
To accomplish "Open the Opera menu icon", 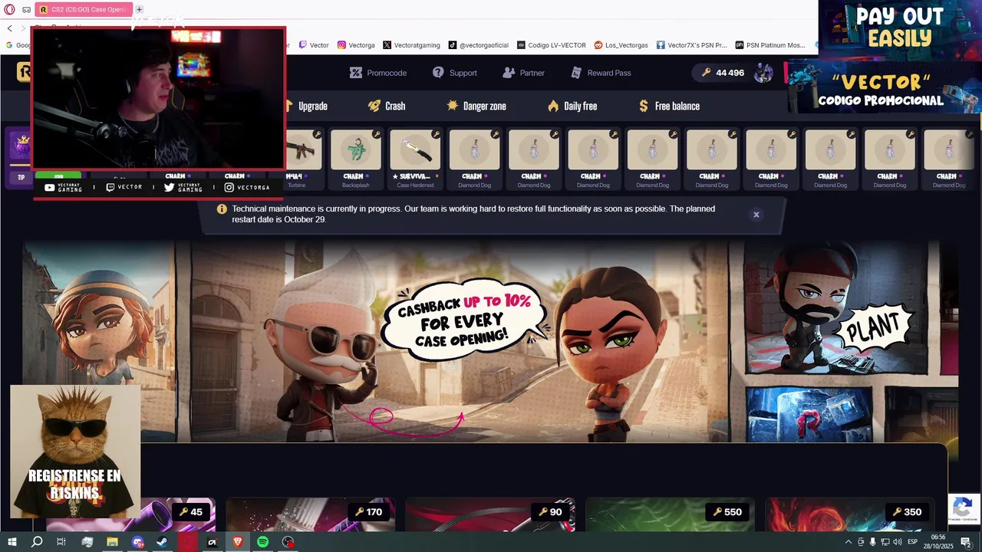I will pos(9,9).
